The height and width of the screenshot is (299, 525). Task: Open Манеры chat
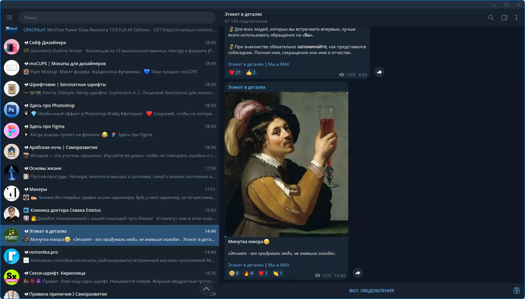click(x=110, y=193)
